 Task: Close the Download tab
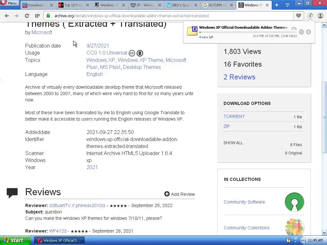click(x=51, y=5)
